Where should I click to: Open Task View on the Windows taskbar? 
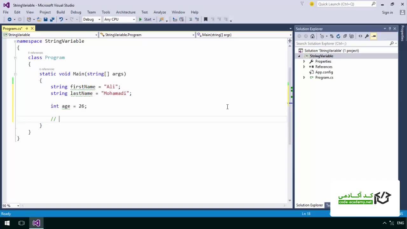[x=22, y=223]
